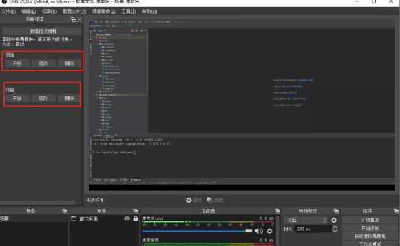Image resolution: width=400 pixels, height=246 pixels.
Task: Close the 多路推流 dock panel
Action: 79,19
